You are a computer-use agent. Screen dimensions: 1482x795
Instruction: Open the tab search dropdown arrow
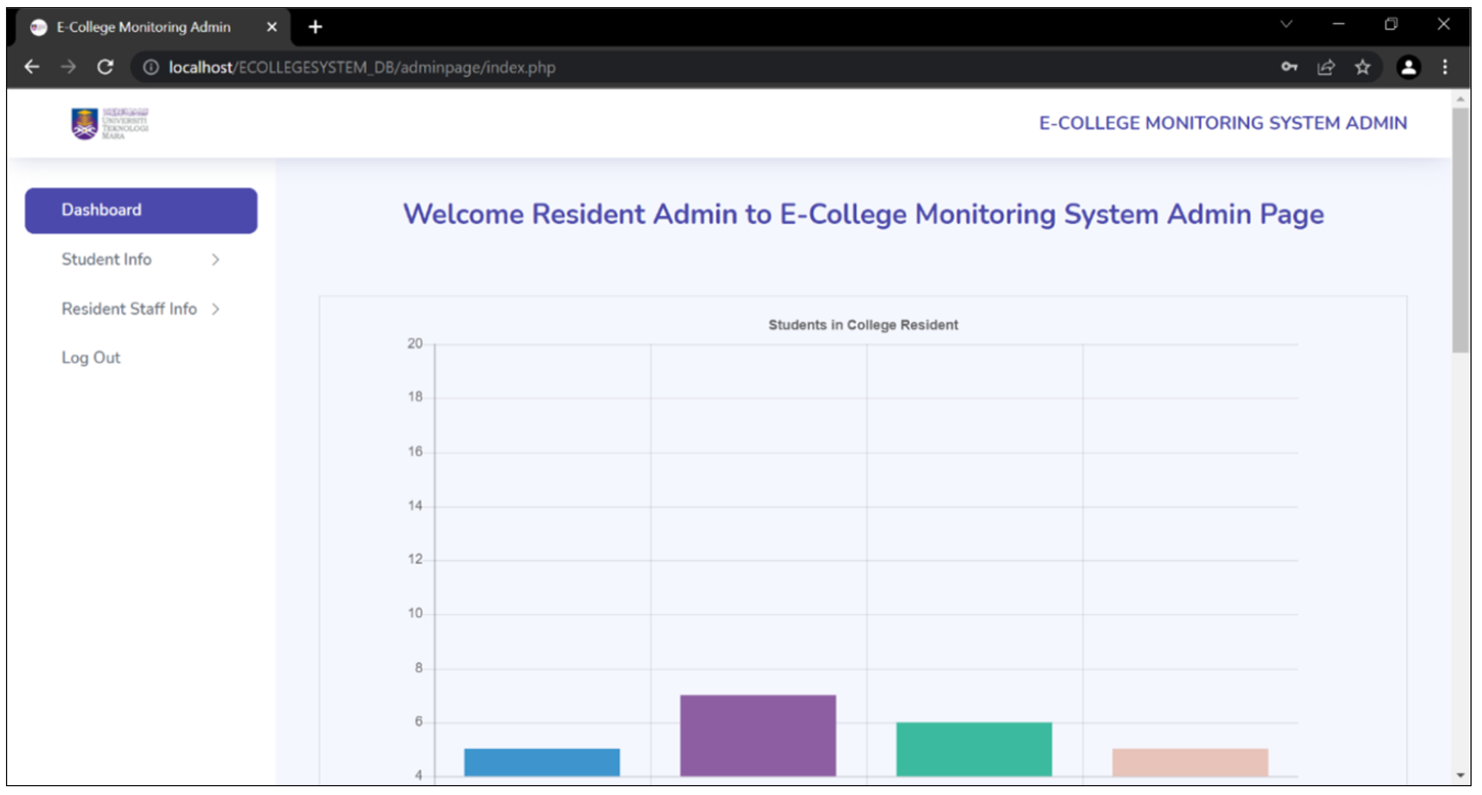point(1286,24)
